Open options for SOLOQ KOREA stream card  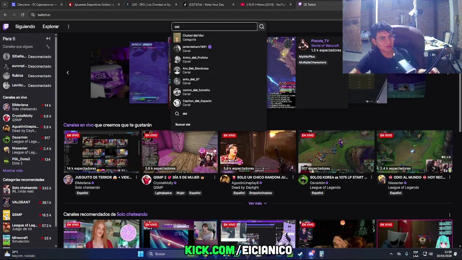[x=371, y=177]
